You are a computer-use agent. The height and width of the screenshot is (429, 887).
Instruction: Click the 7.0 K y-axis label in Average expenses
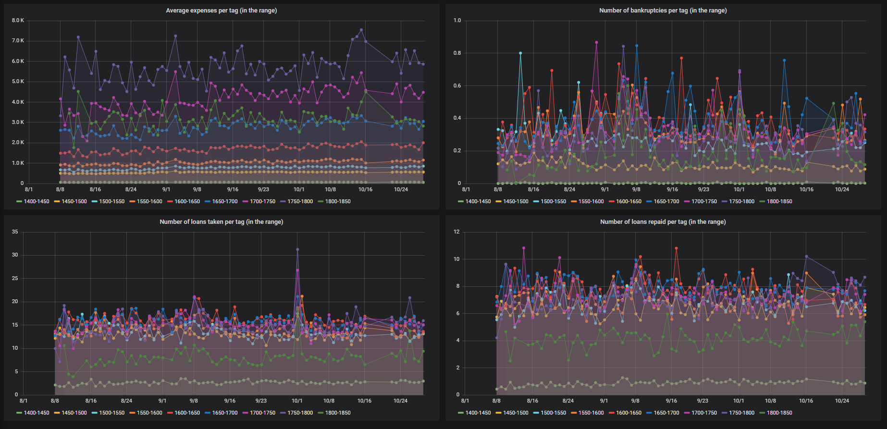coord(18,41)
